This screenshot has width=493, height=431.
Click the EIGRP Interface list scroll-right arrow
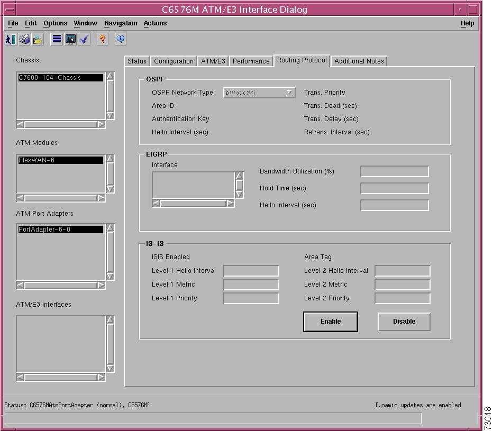click(x=230, y=204)
